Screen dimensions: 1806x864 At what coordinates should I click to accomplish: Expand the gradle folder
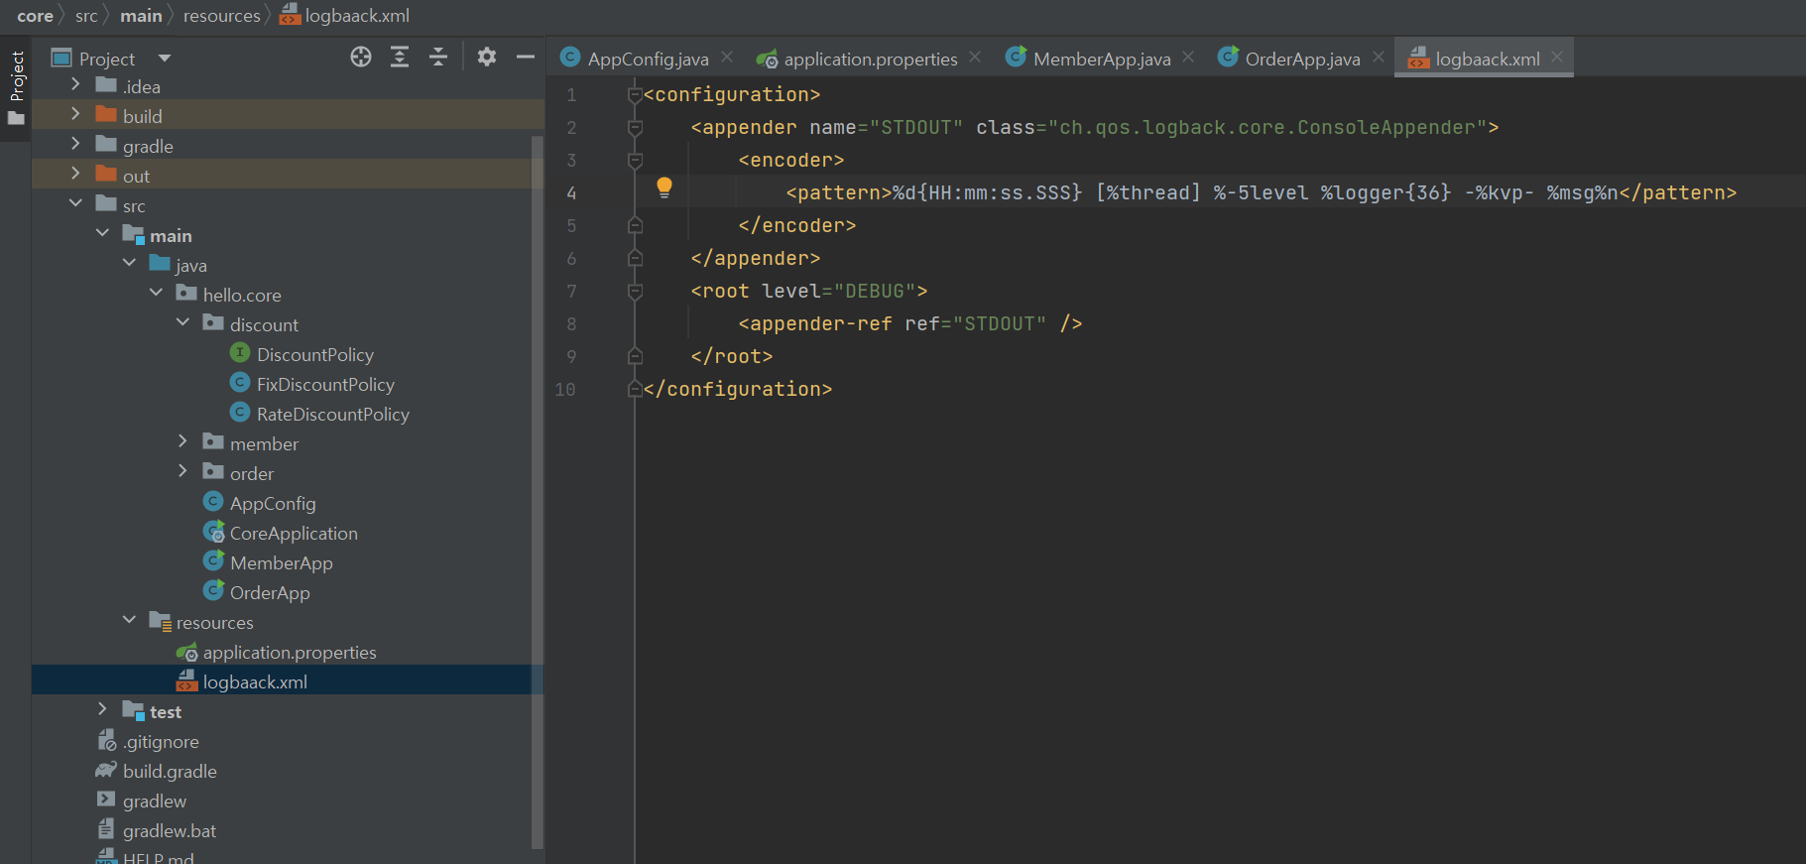tap(75, 144)
